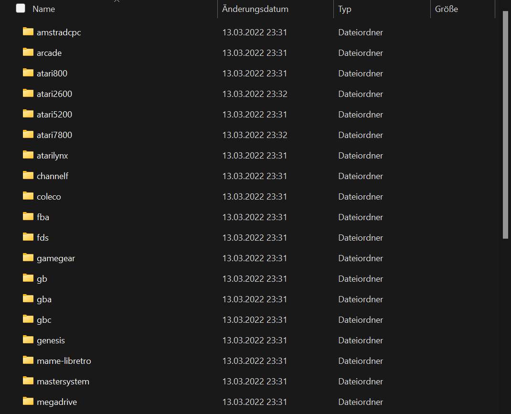Select the genesis folder name

coord(51,340)
